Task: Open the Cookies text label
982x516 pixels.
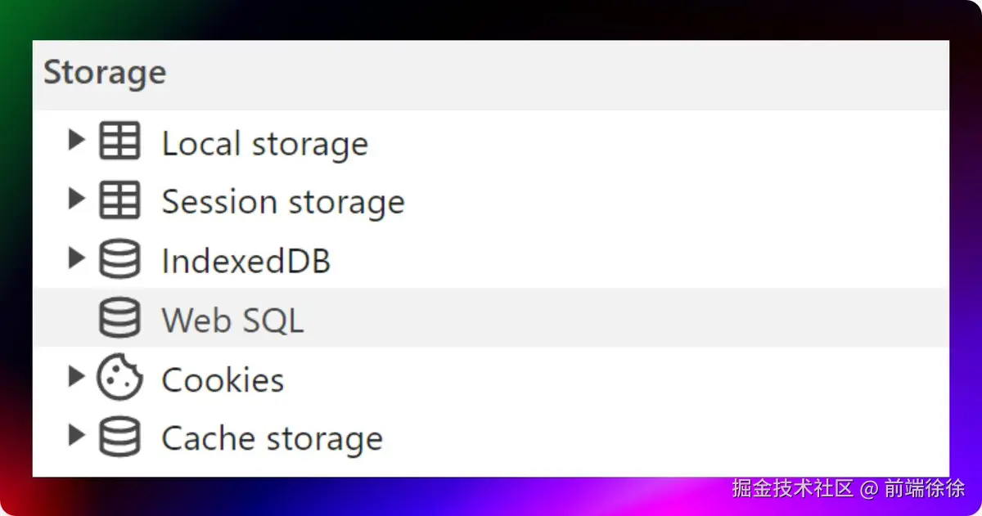Action: (x=223, y=379)
